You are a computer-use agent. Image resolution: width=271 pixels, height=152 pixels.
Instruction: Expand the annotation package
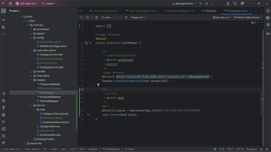31,29
